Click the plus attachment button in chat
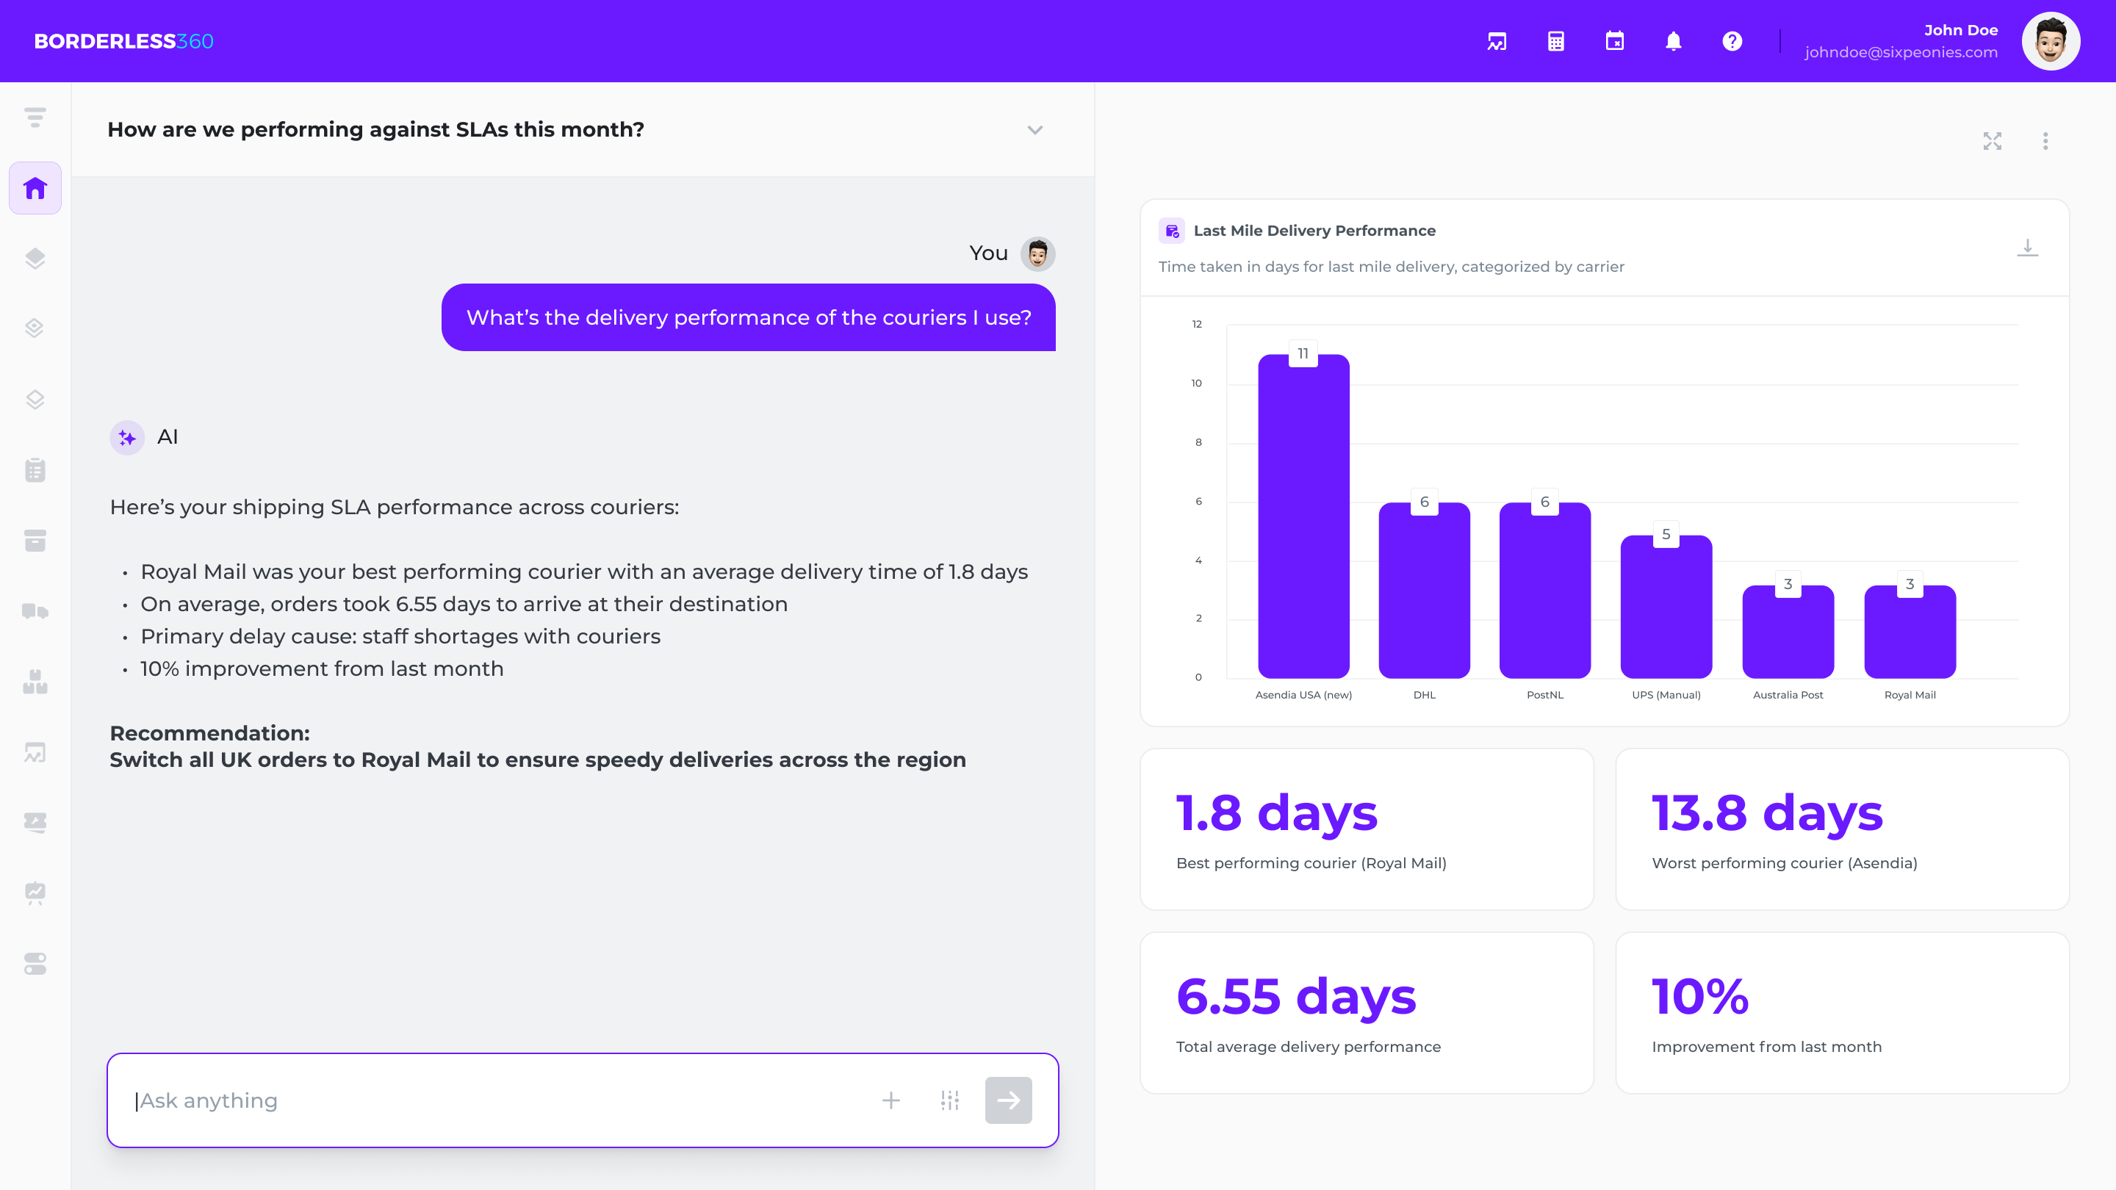 click(891, 1100)
